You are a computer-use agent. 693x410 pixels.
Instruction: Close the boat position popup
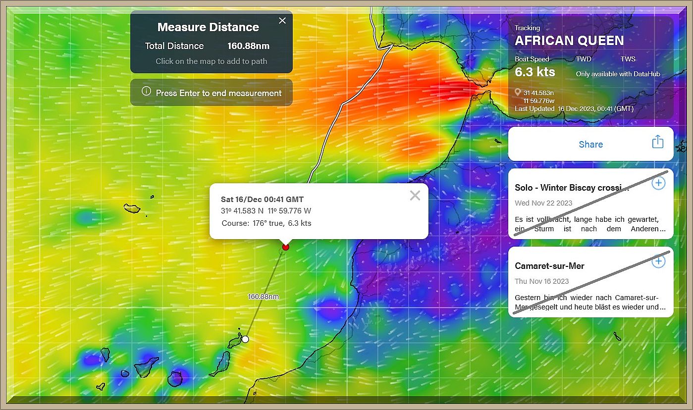[415, 196]
